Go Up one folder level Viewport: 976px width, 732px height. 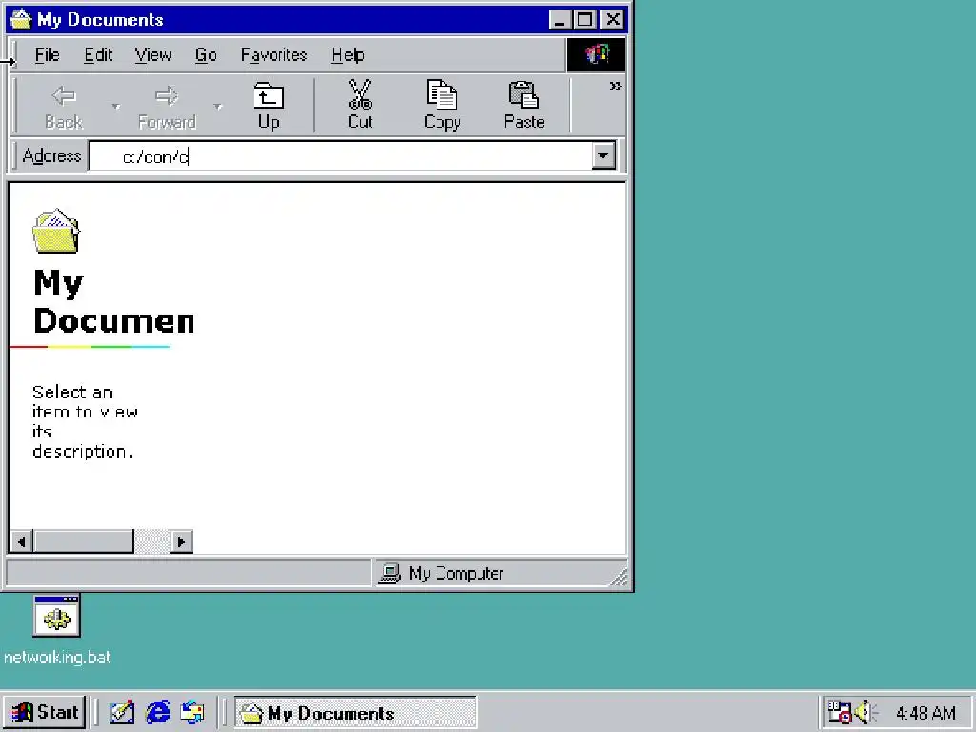pyautogui.click(x=268, y=106)
